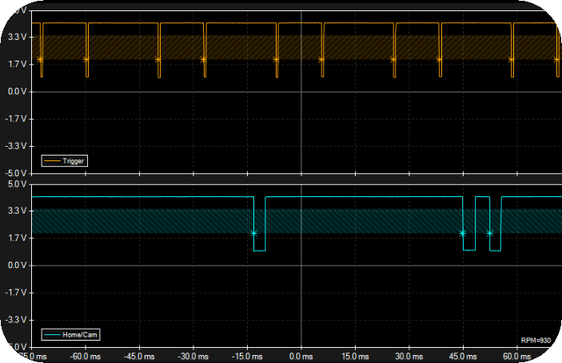Click the leftmost orange trigger edge marker
Viewport: 562px width, 363px height.
(40, 59)
